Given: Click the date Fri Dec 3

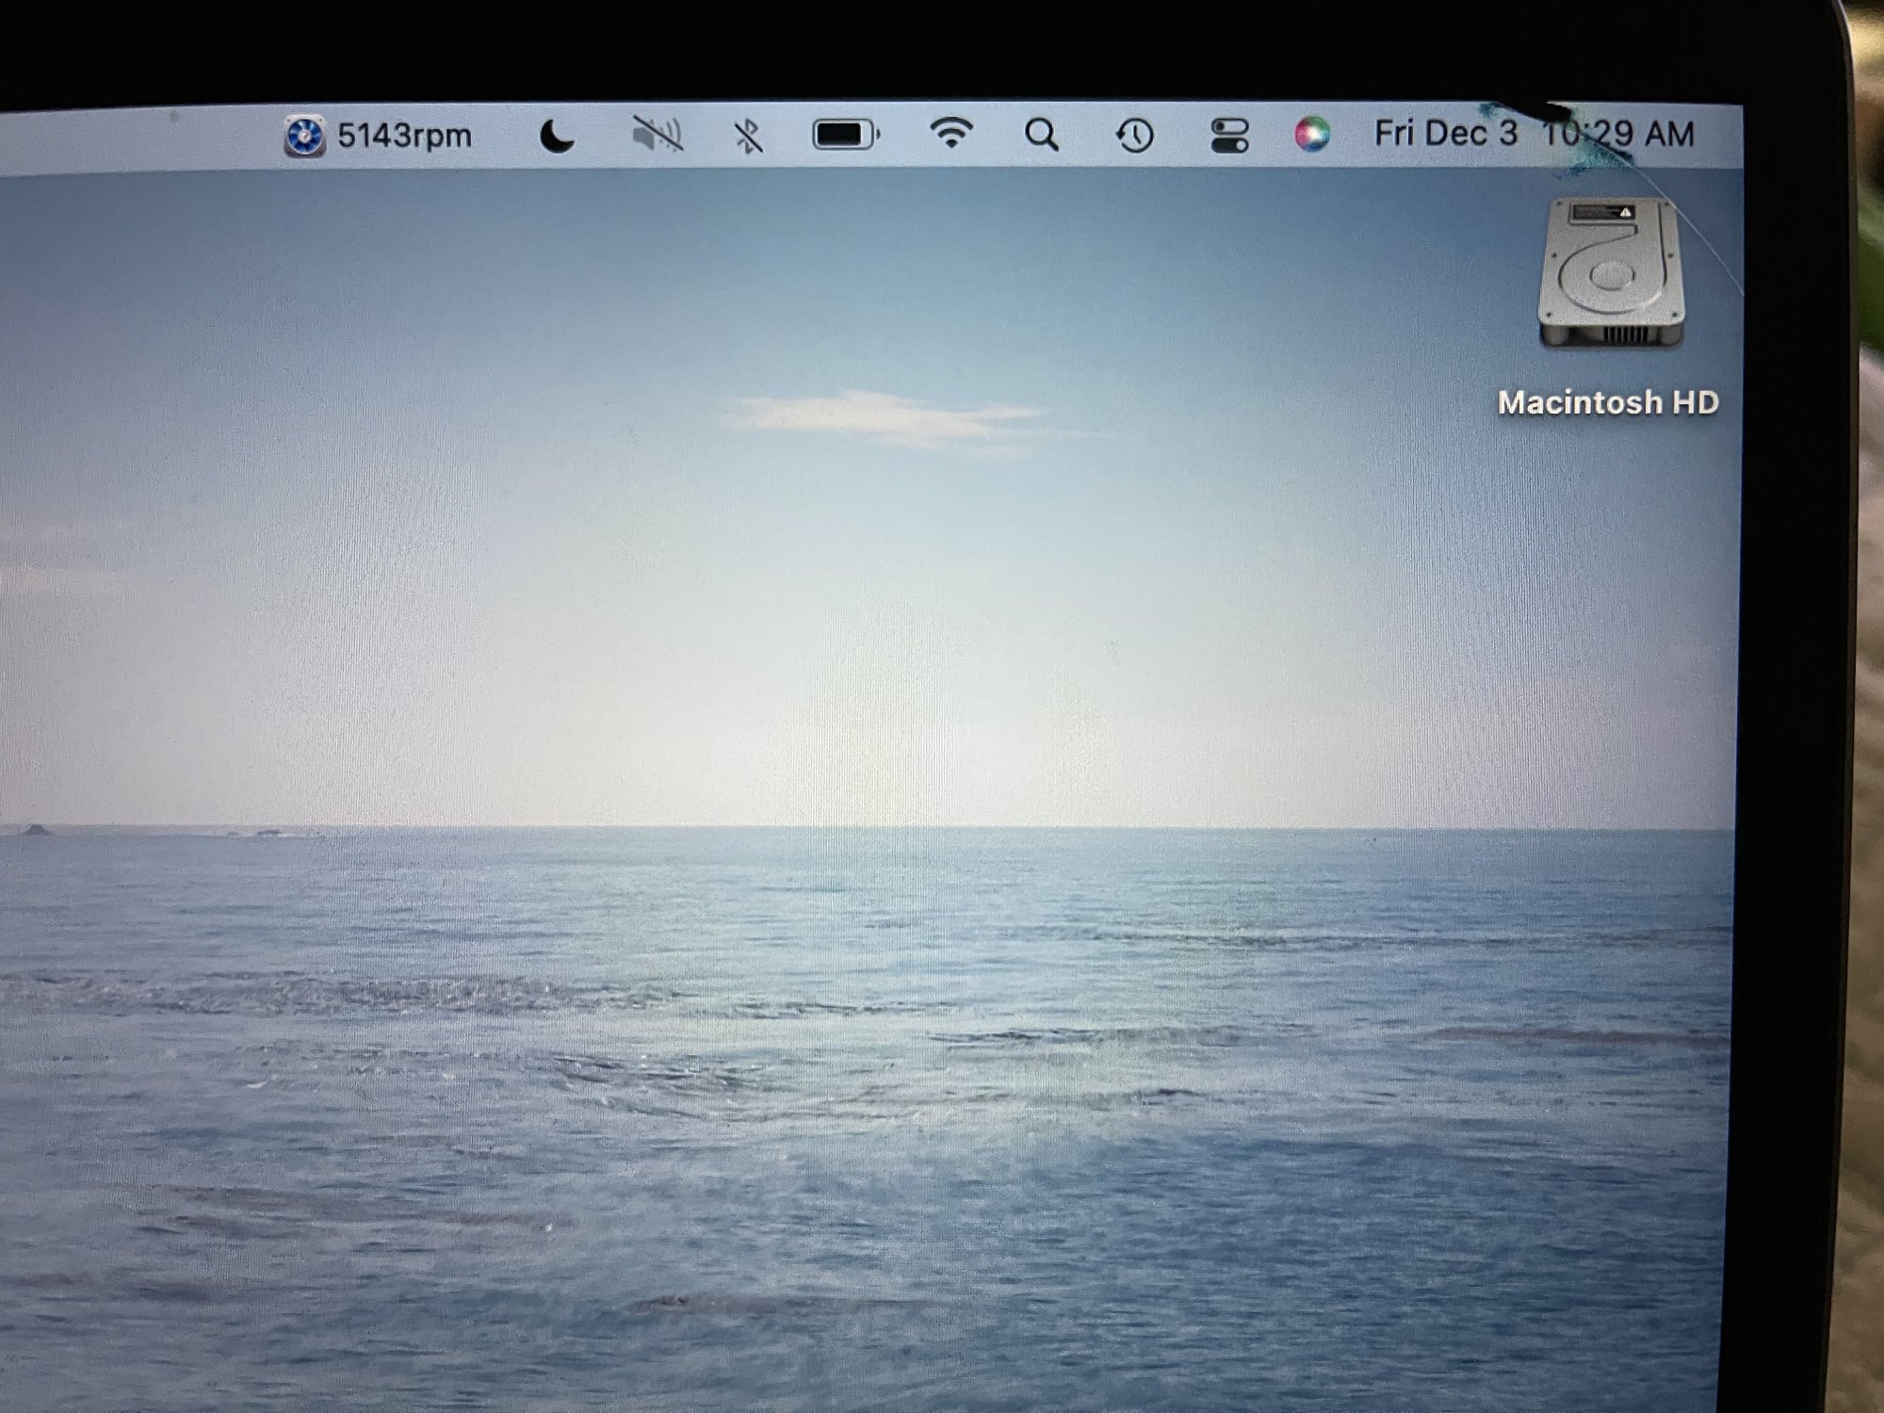Looking at the screenshot, I should click(x=1445, y=134).
